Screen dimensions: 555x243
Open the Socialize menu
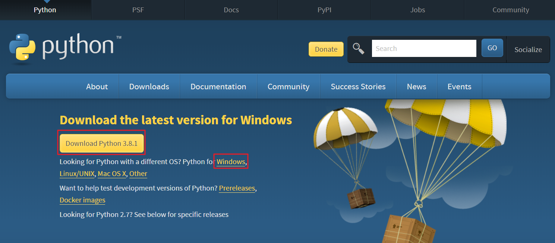(x=528, y=49)
